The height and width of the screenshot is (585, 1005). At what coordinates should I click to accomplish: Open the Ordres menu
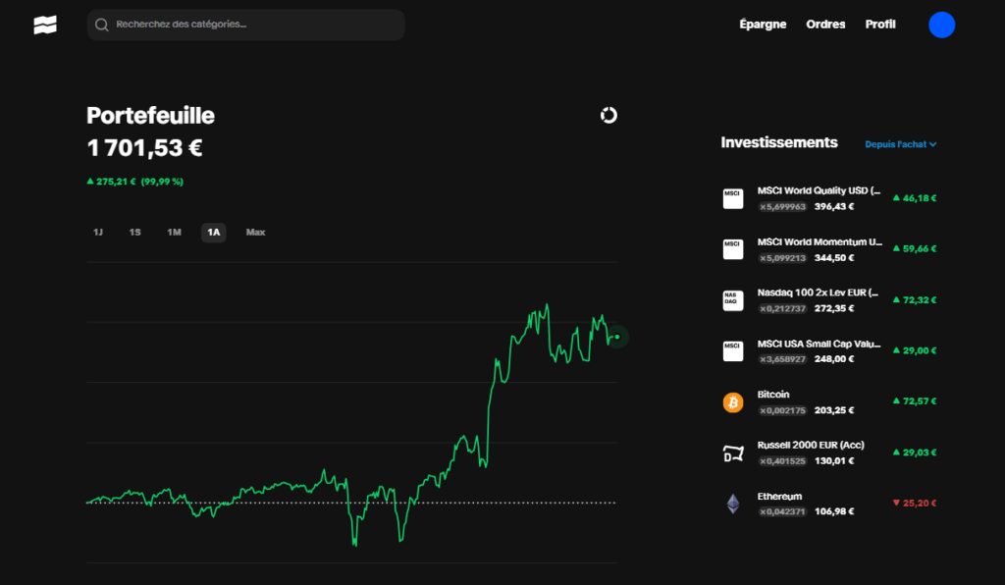point(825,24)
